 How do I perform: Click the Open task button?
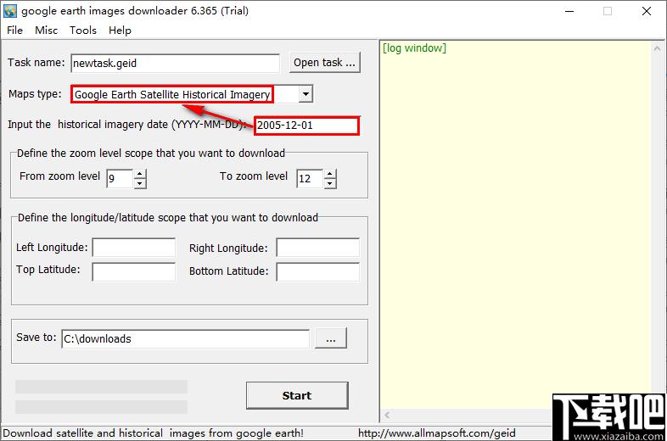pyautogui.click(x=324, y=63)
